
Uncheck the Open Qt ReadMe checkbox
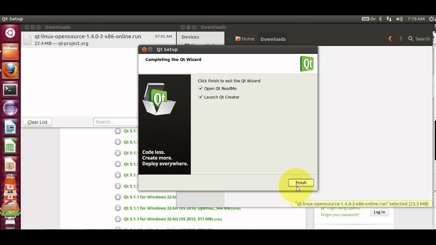tap(200, 88)
